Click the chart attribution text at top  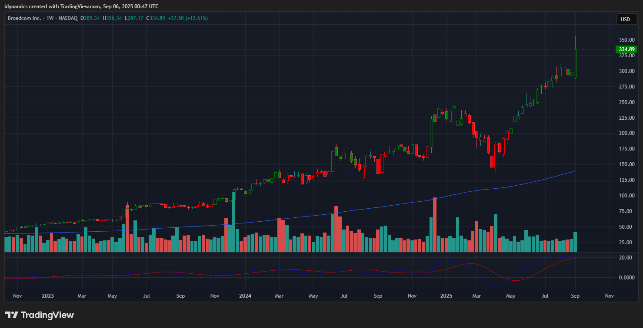click(81, 6)
